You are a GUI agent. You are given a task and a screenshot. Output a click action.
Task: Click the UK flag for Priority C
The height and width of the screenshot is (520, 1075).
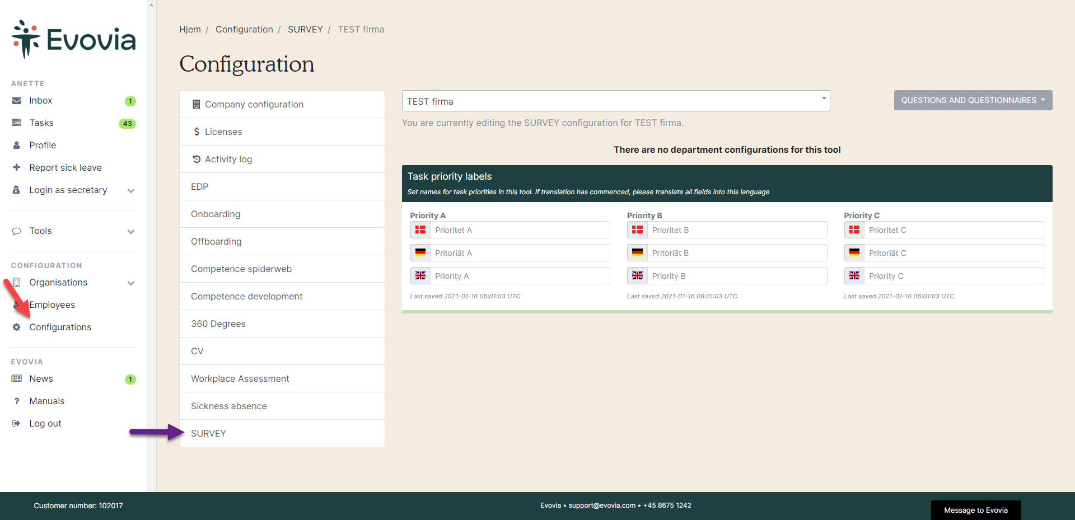[x=854, y=276]
